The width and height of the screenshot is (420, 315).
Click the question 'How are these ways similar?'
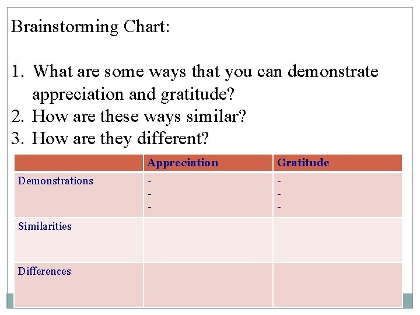[x=128, y=117]
